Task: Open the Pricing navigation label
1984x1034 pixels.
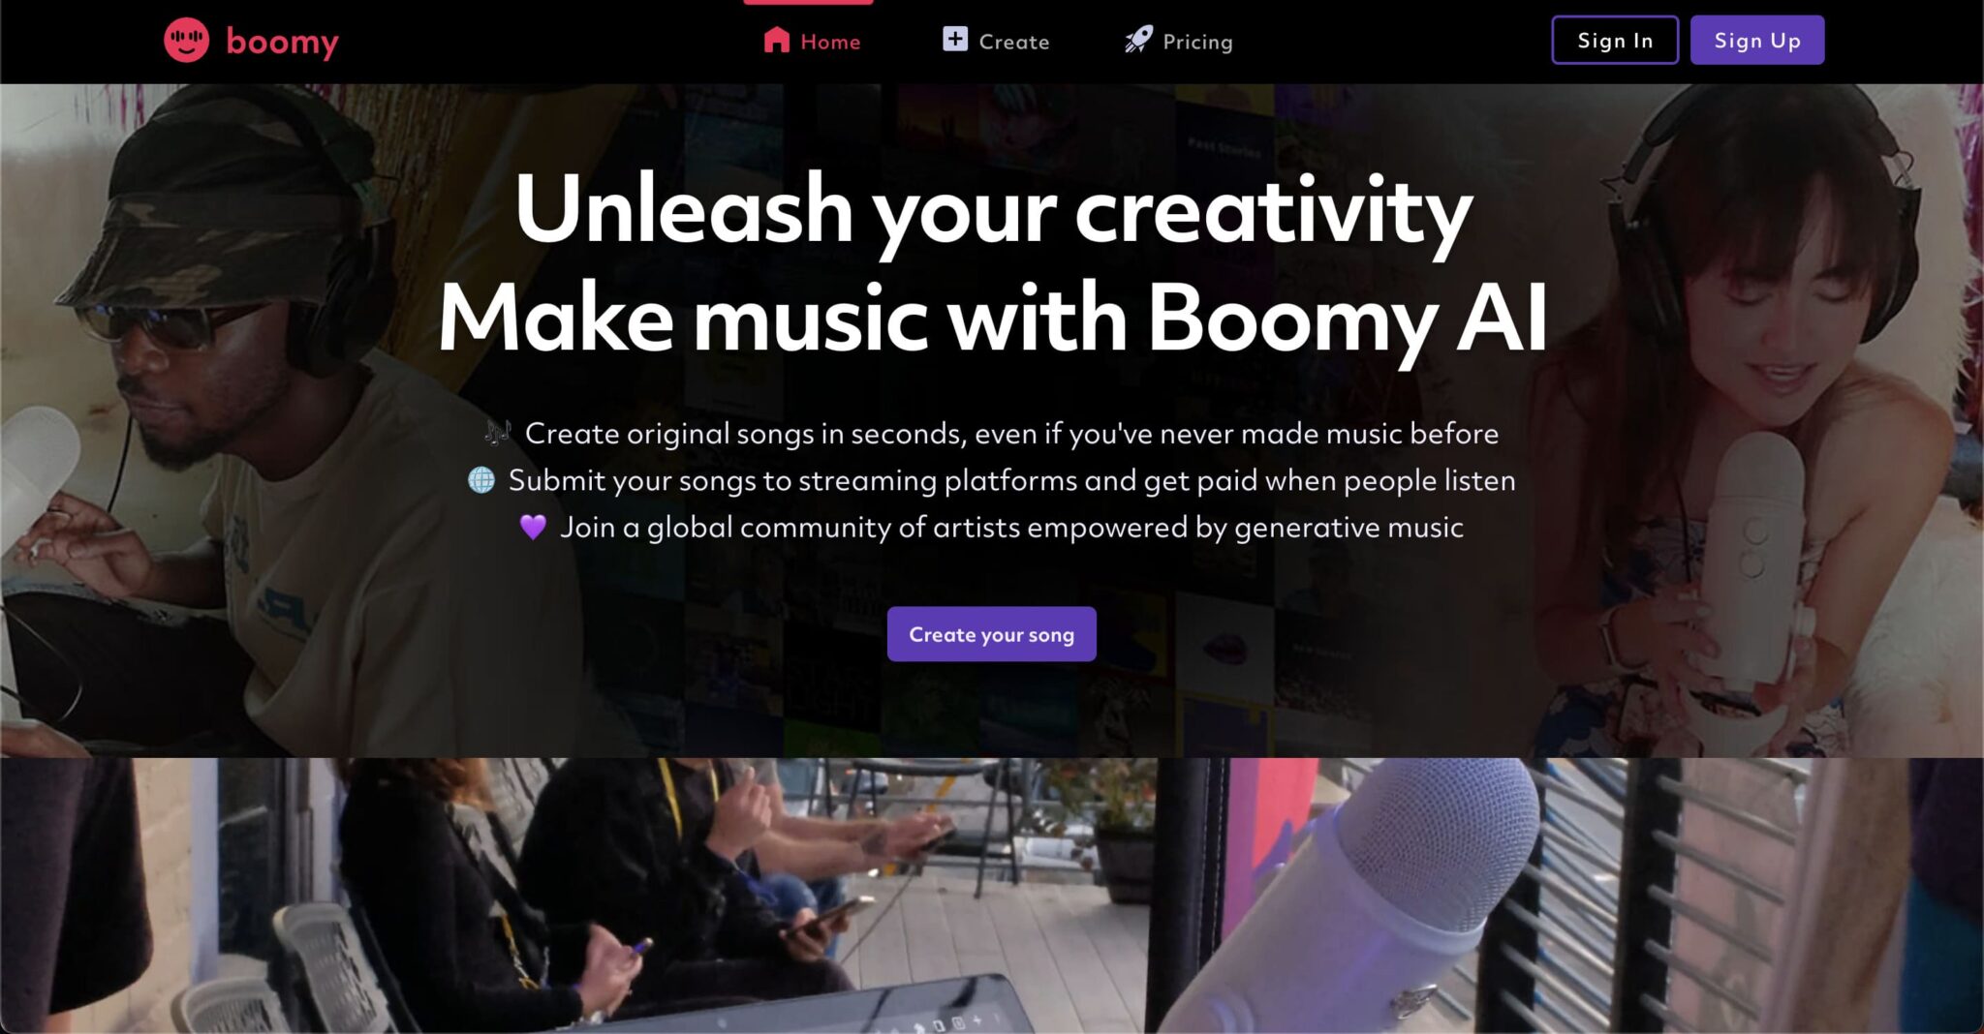Action: pos(1197,42)
